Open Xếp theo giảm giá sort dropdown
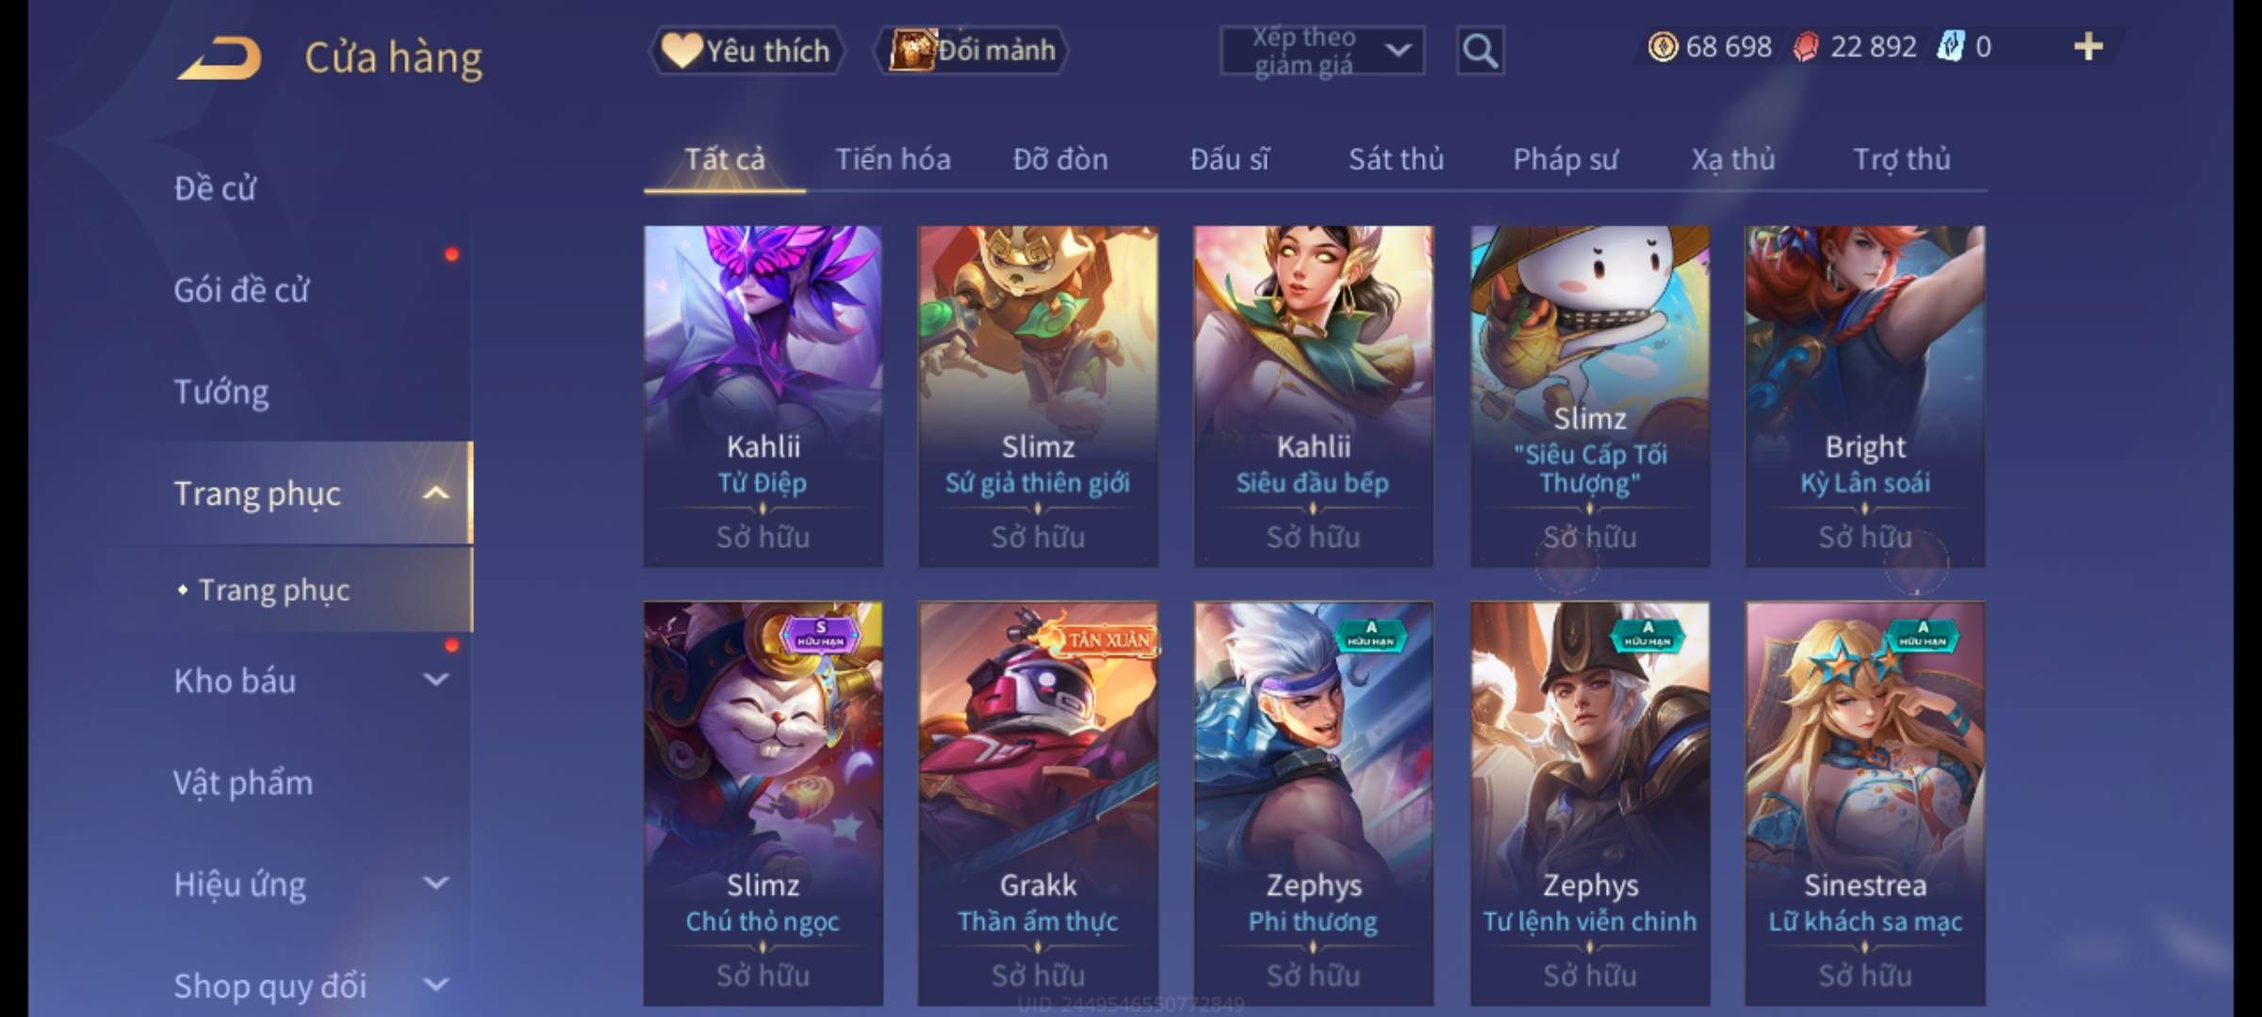This screenshot has width=2262, height=1017. [1322, 51]
